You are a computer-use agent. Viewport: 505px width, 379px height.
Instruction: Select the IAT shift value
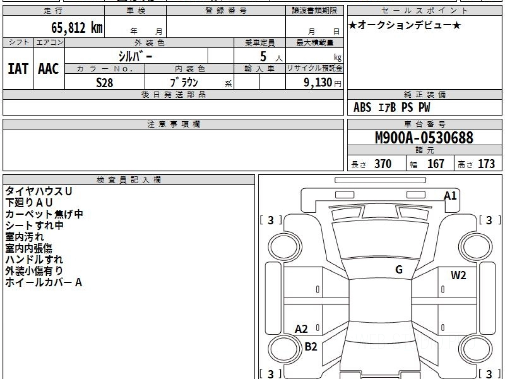[18, 69]
